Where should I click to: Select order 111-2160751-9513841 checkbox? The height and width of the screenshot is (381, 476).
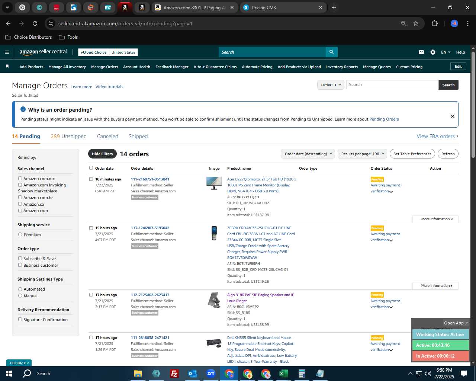coord(91,179)
